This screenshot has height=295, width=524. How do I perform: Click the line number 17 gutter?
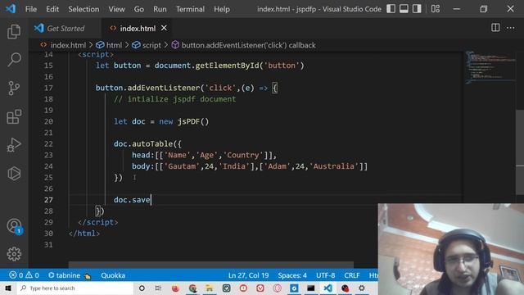click(x=48, y=88)
